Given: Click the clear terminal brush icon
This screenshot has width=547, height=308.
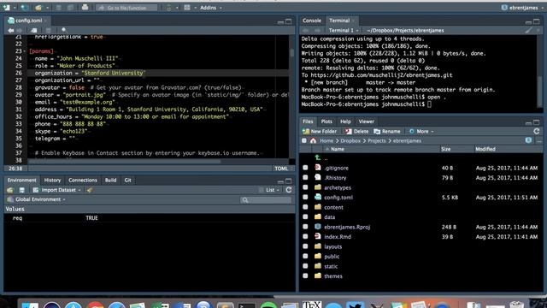Looking at the screenshot, I should (x=529, y=31).
